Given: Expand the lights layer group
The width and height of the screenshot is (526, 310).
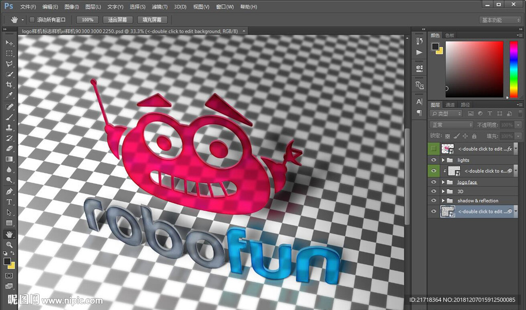Looking at the screenshot, I should [x=443, y=160].
